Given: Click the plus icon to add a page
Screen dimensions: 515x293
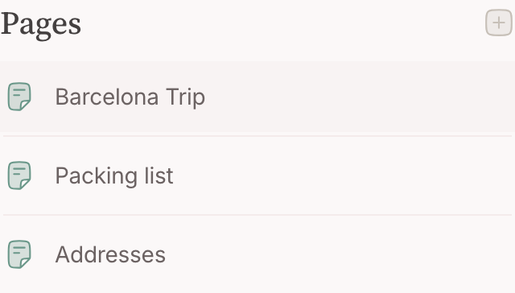Looking at the screenshot, I should [x=499, y=23].
